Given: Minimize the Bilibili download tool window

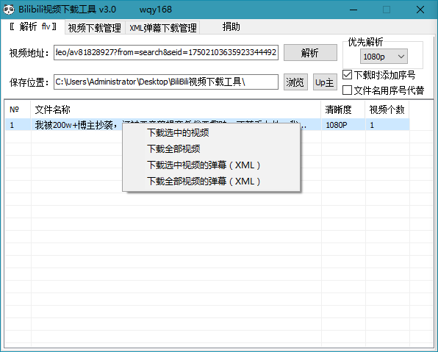Looking at the screenshot, I should pyautogui.click(x=353, y=10).
